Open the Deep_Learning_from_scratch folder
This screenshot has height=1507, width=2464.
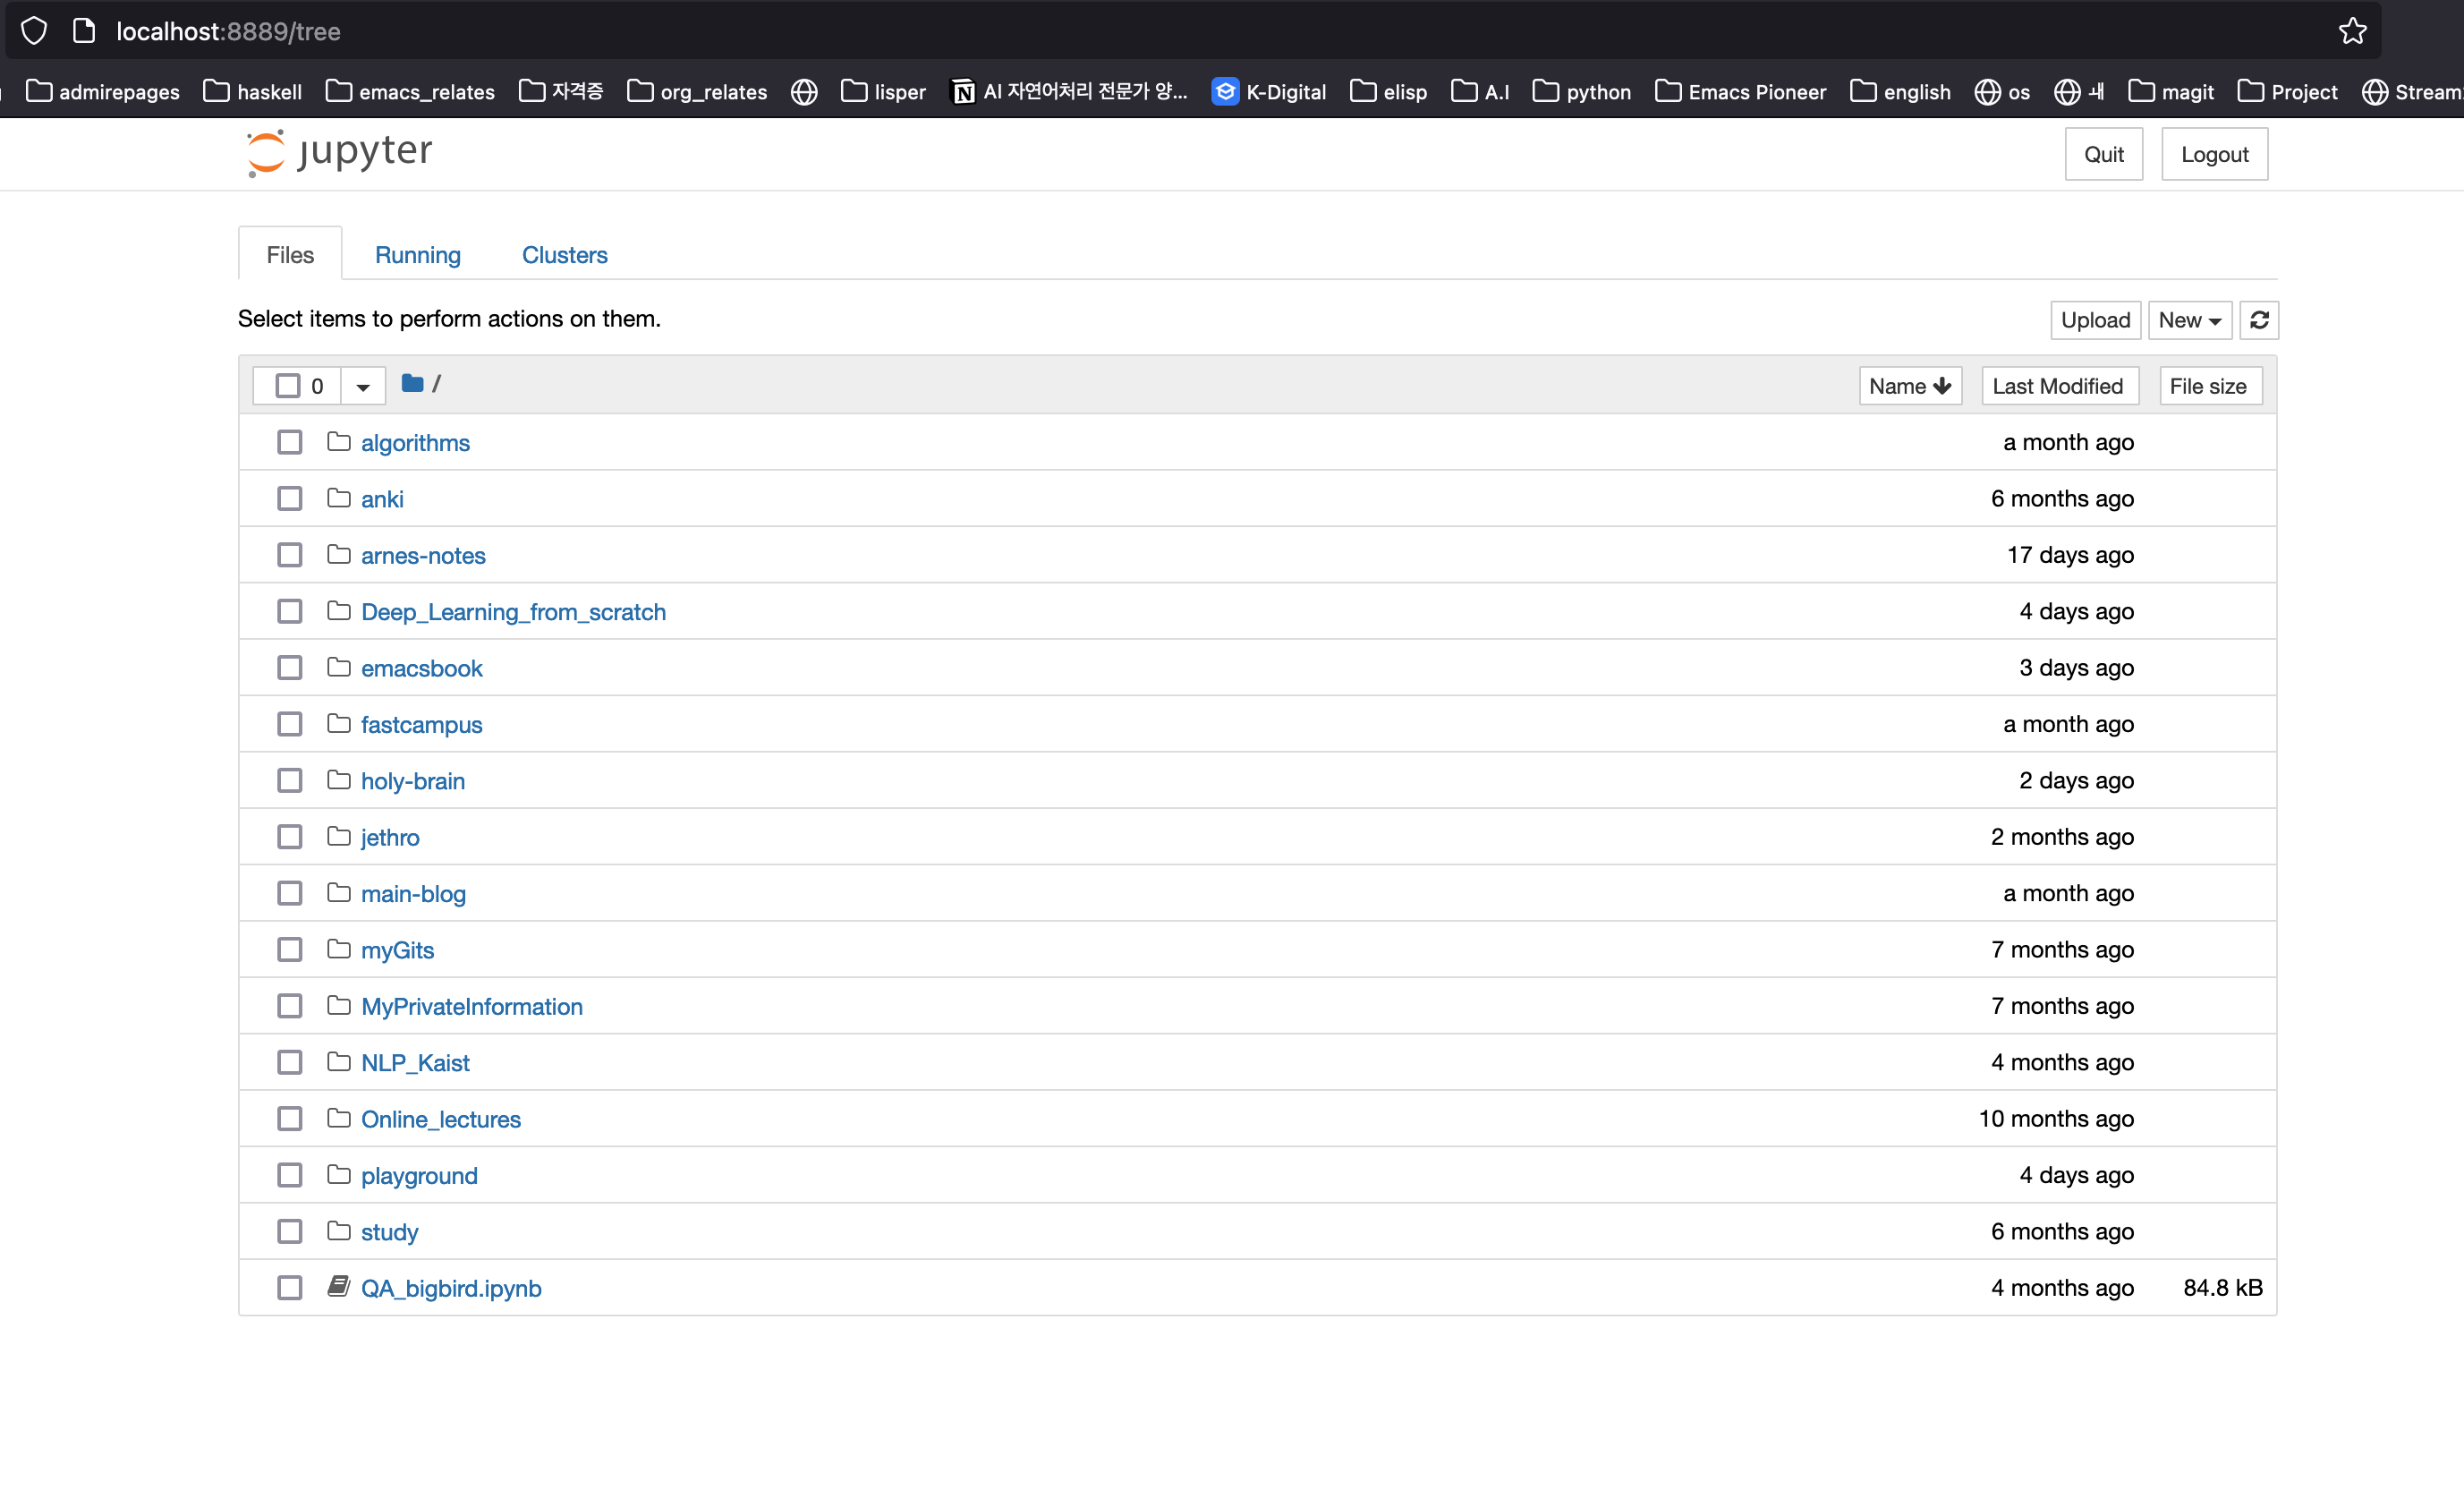click(513, 611)
